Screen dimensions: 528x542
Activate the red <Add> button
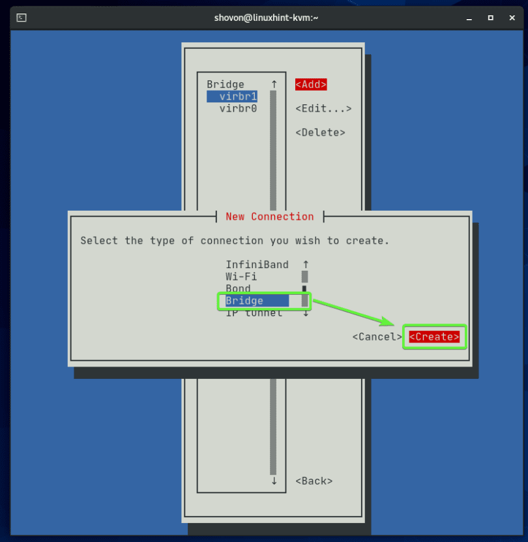(x=311, y=84)
